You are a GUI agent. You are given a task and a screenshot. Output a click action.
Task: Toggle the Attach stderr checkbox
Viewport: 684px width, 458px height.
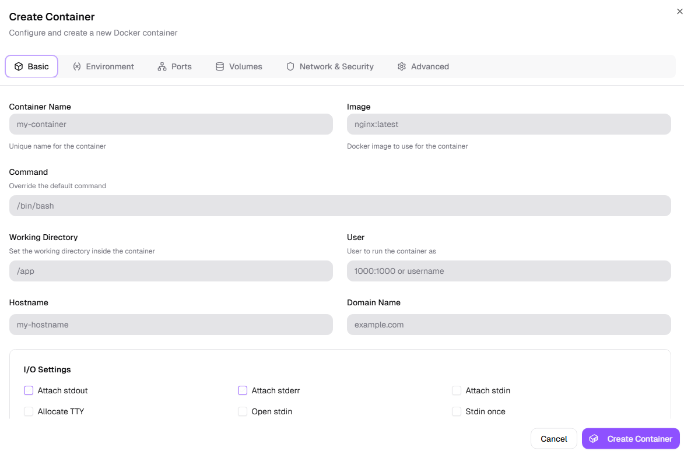(243, 390)
